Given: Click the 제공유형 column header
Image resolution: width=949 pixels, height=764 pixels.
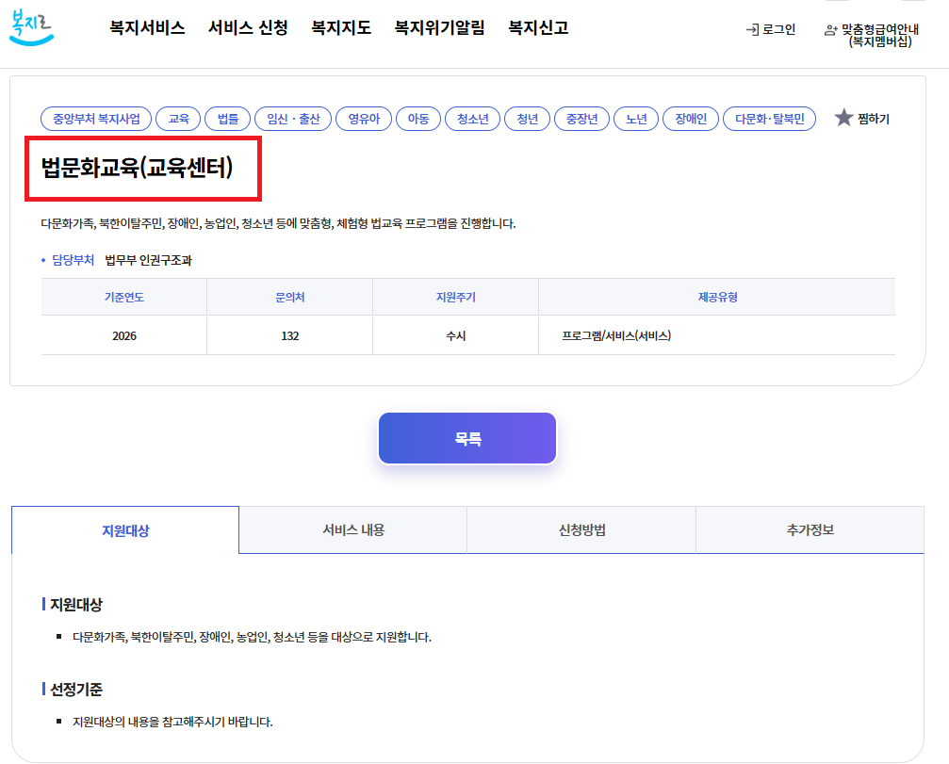Looking at the screenshot, I should 717,297.
